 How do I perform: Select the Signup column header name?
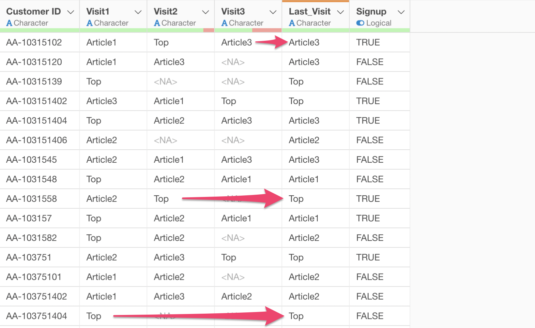pos(371,11)
